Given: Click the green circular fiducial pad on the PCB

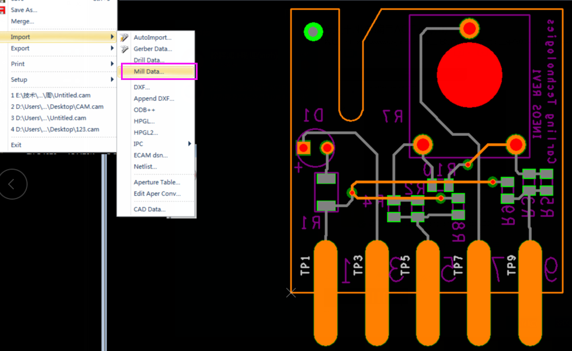Looking at the screenshot, I should [x=313, y=32].
